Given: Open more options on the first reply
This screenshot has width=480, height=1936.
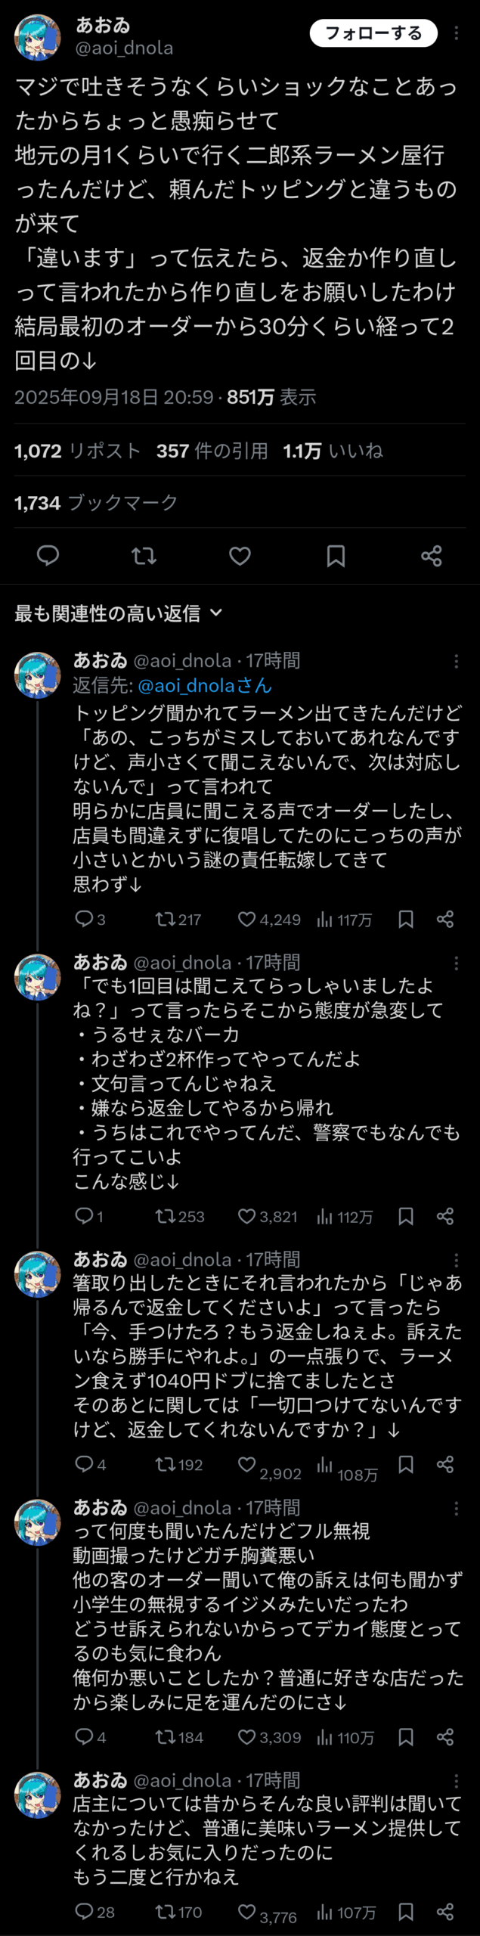Looking at the screenshot, I should point(456,662).
